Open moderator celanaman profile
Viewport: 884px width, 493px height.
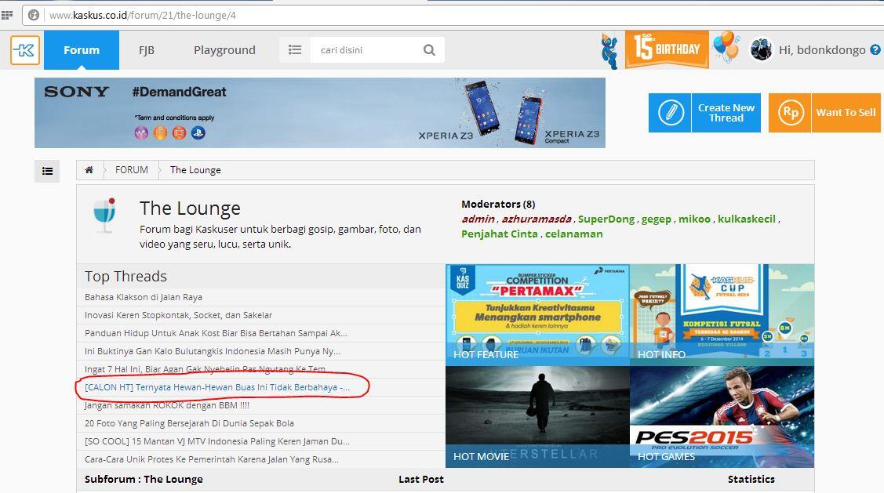point(573,234)
